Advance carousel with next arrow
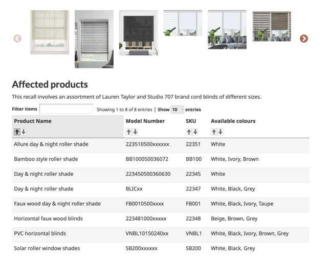328x256 pixels. point(304,38)
